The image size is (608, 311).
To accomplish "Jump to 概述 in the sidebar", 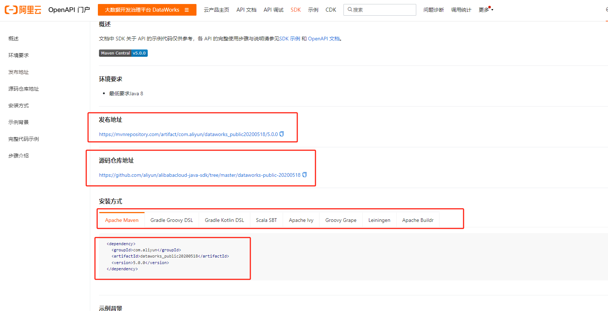I will click(13, 39).
